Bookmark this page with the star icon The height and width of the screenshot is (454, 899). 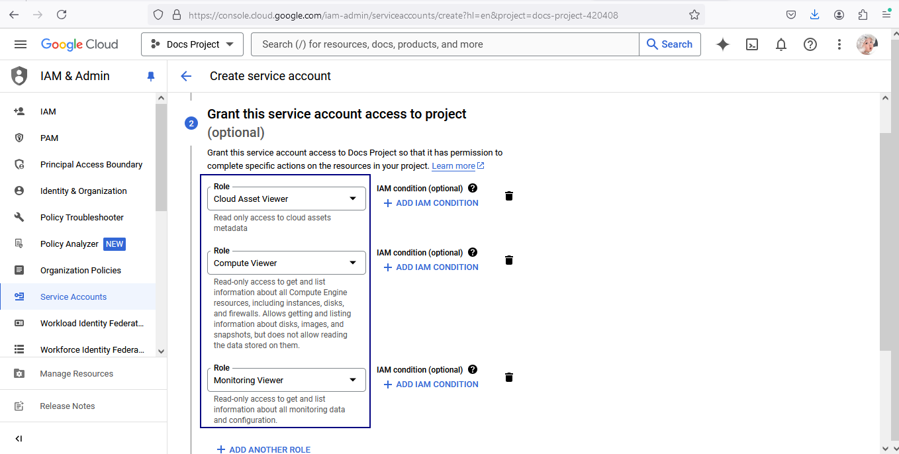tap(694, 15)
